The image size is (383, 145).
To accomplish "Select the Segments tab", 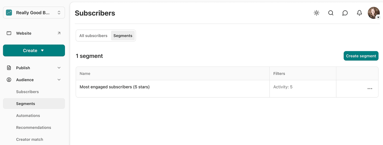I will [x=123, y=36].
